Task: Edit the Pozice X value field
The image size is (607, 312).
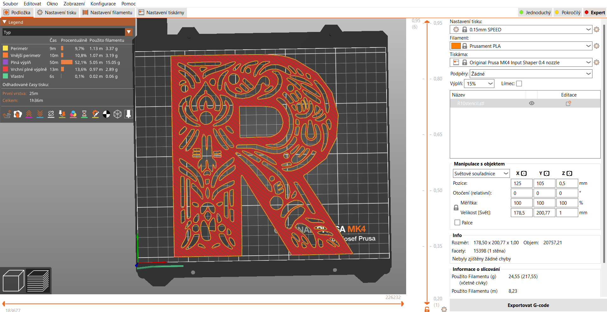Action: click(x=521, y=183)
